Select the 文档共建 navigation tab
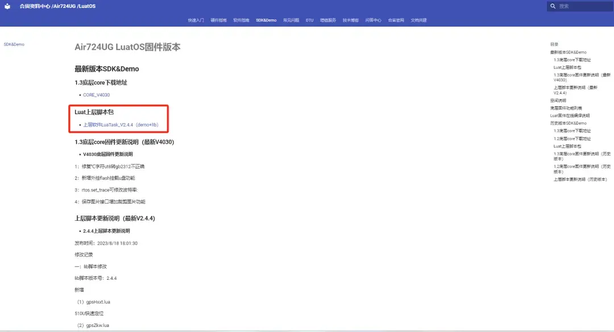 point(418,20)
